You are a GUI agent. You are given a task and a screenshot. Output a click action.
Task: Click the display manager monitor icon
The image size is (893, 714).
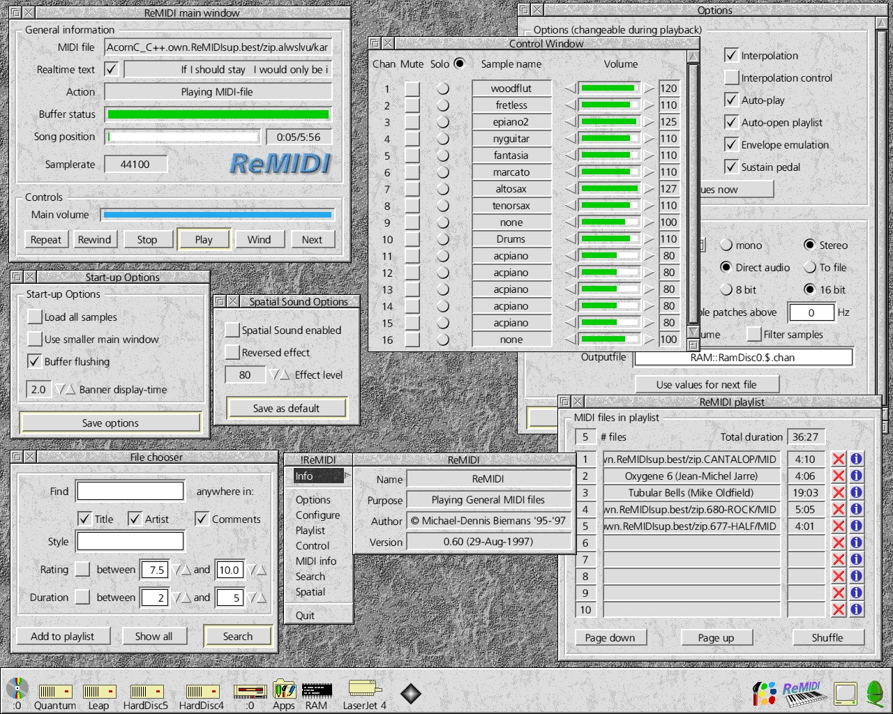(x=845, y=693)
